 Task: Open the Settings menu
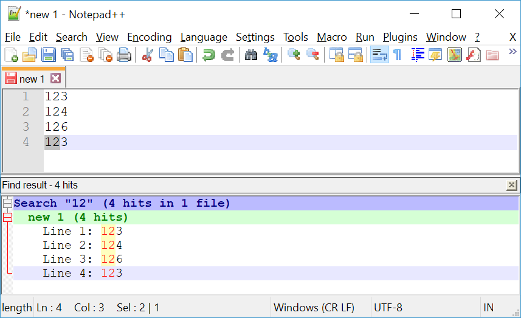[255, 37]
